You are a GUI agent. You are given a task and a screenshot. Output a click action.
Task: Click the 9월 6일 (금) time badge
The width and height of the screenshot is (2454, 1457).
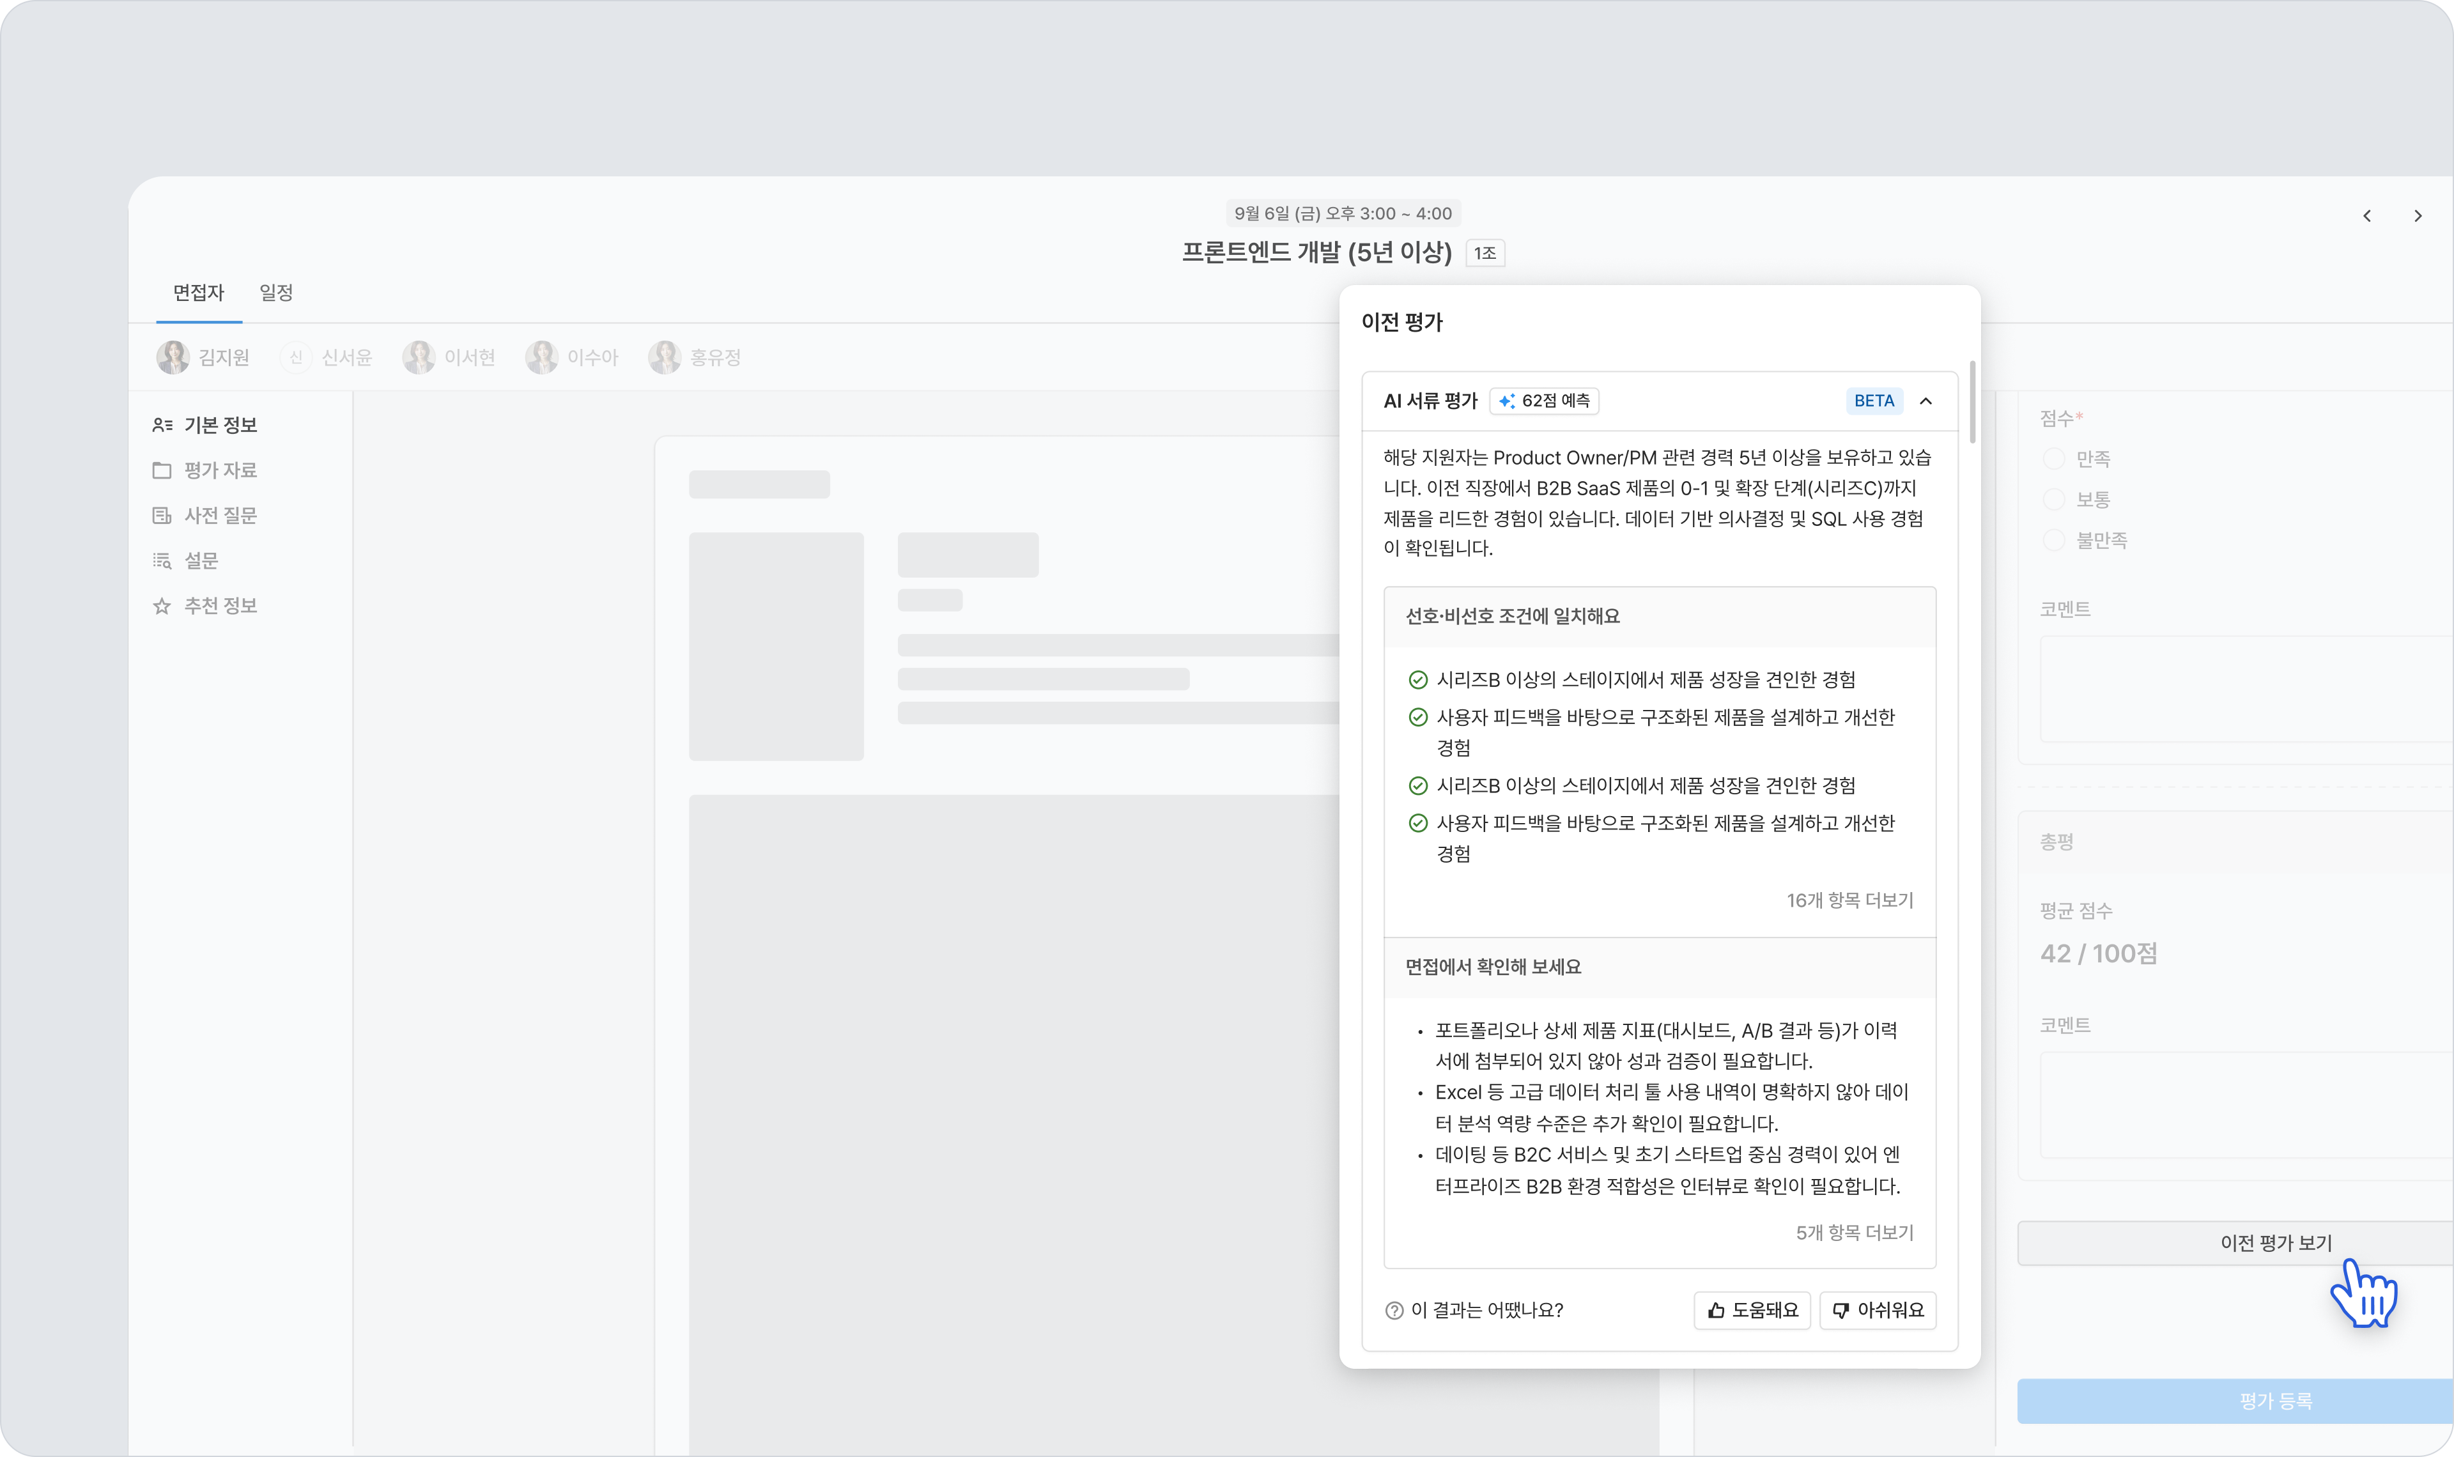1343,213
